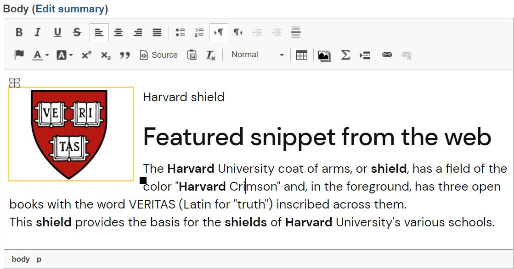Toggle Underline formatting
Image resolution: width=514 pixels, height=269 pixels.
(58, 33)
